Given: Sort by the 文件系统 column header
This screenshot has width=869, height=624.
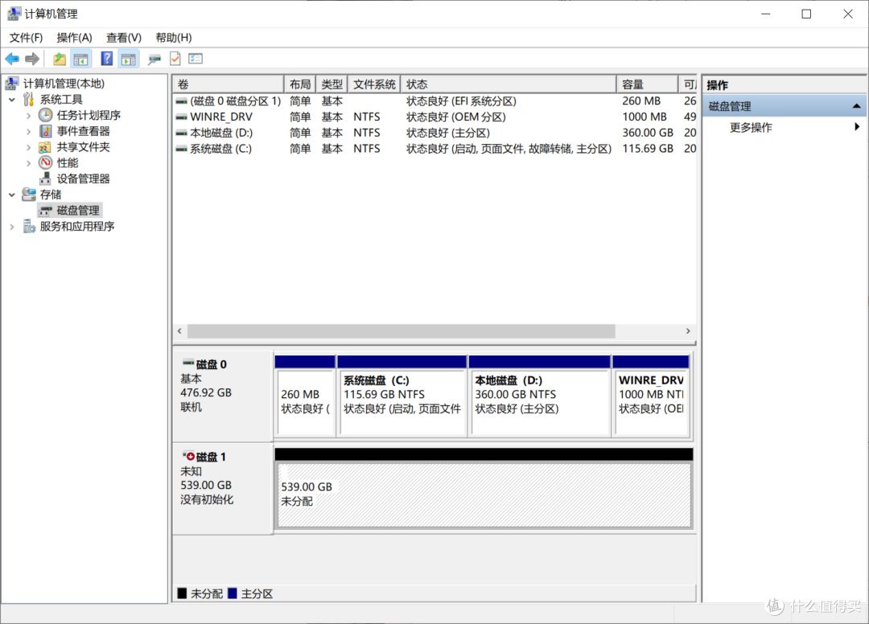Looking at the screenshot, I should (374, 84).
